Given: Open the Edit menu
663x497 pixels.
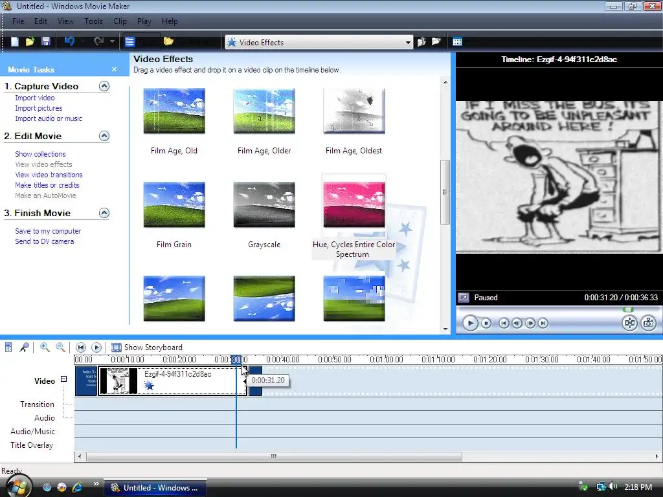Looking at the screenshot, I should pyautogui.click(x=41, y=21).
